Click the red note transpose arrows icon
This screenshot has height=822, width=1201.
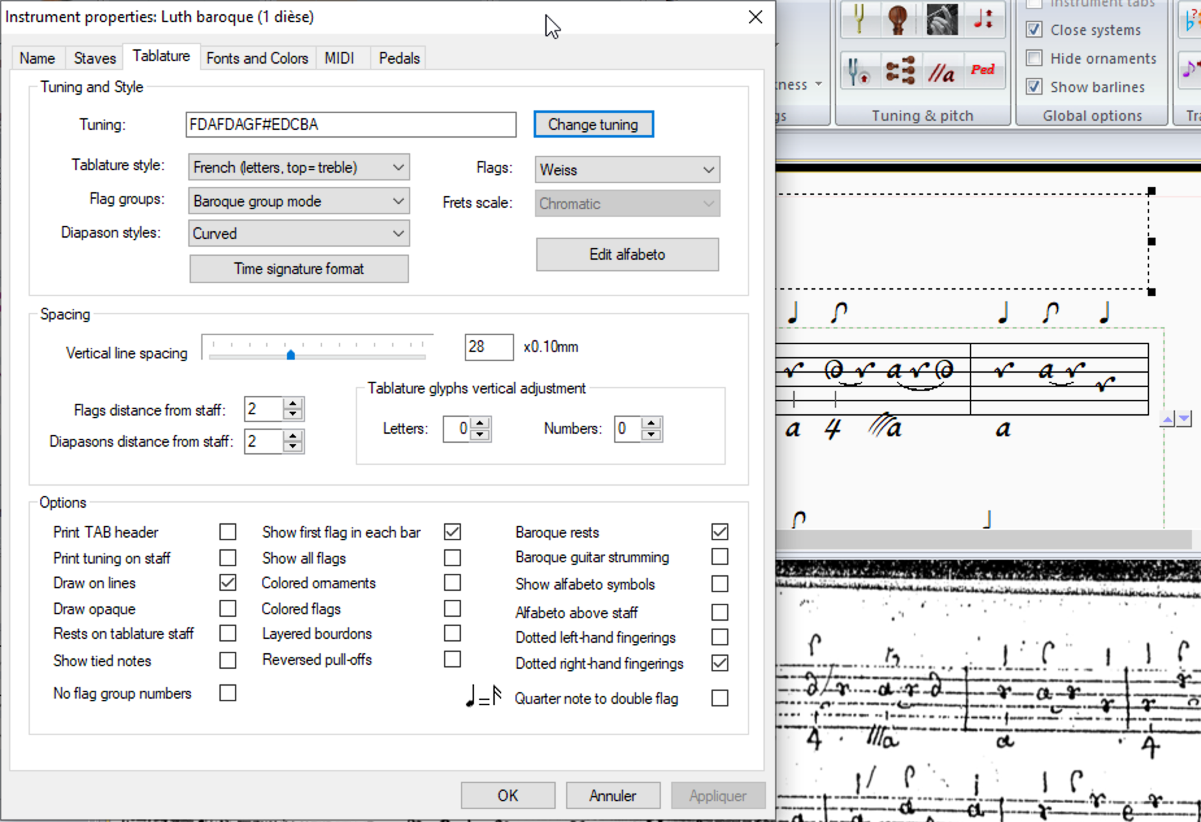(x=983, y=19)
